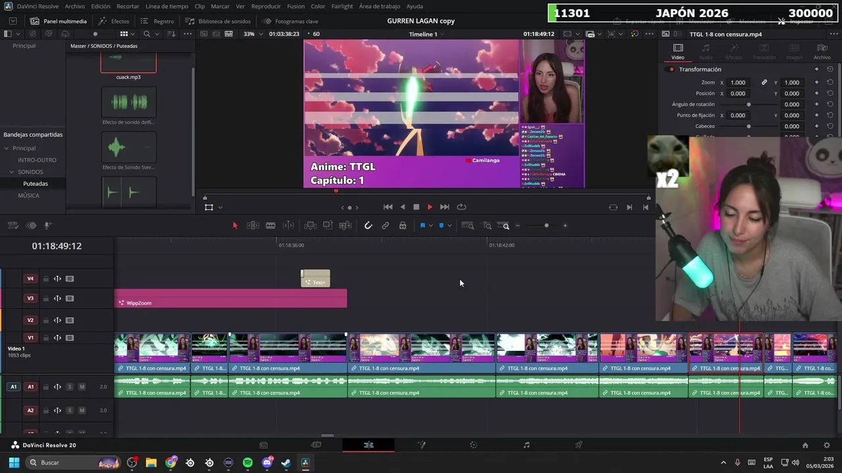Adjust Ángulo de rotación slider
The width and height of the screenshot is (842, 473).
tap(749, 104)
